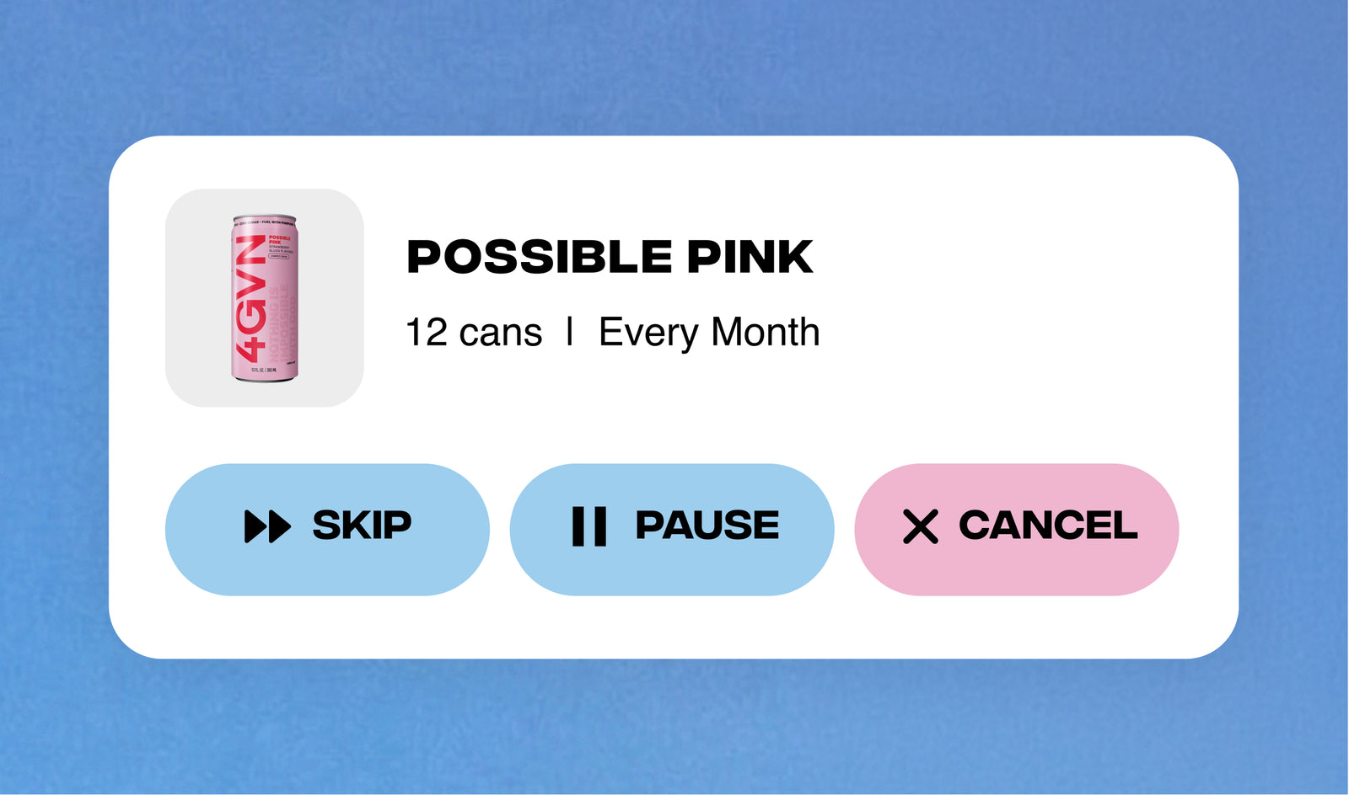This screenshot has height=795, width=1349.
Task: Click the word PINK in the title
Action: point(750,257)
